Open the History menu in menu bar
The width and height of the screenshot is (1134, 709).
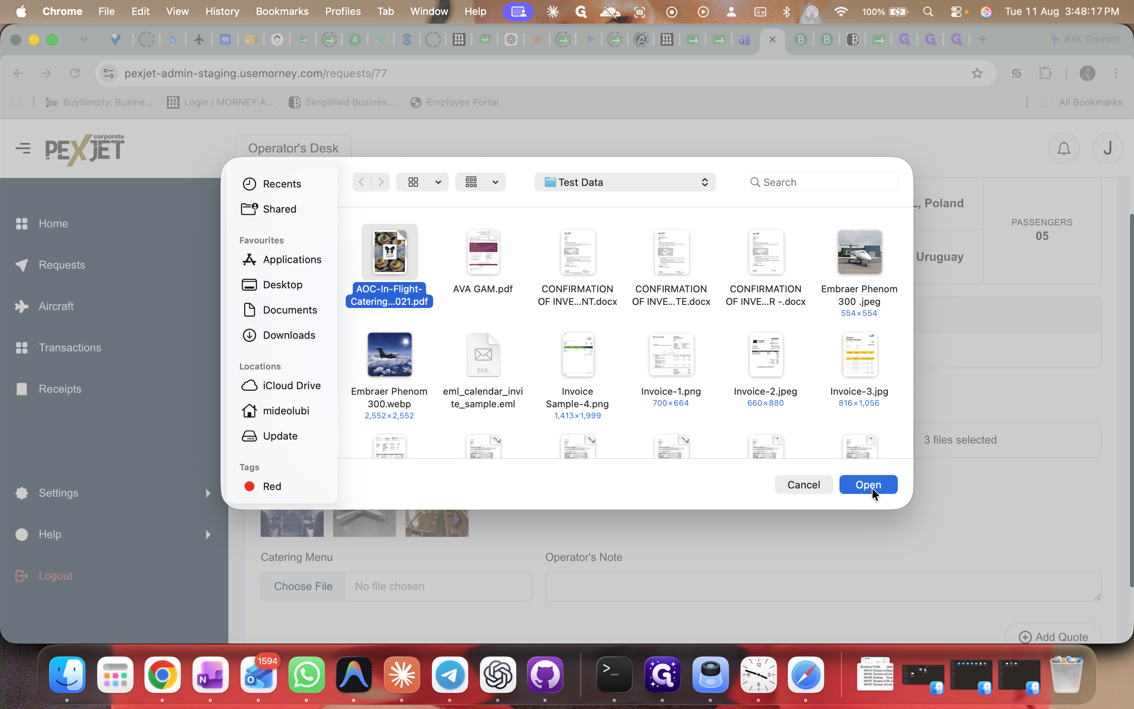click(222, 11)
